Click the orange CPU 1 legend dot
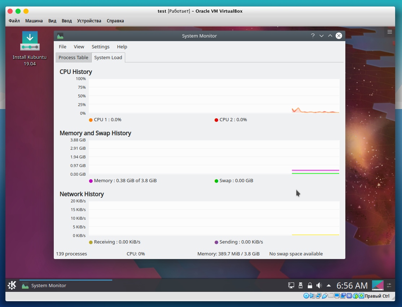 91,120
